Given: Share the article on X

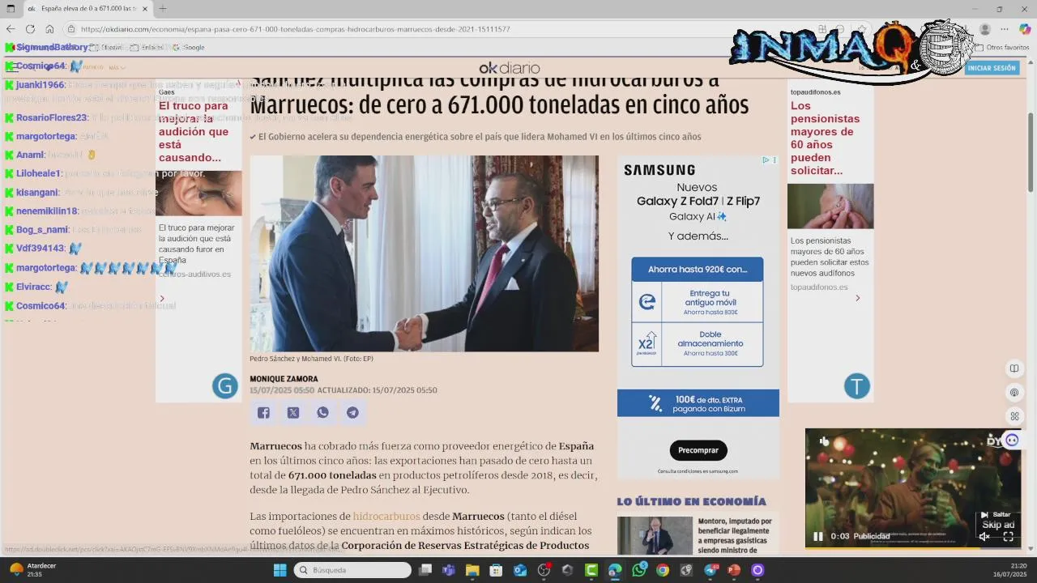Looking at the screenshot, I should click(293, 412).
